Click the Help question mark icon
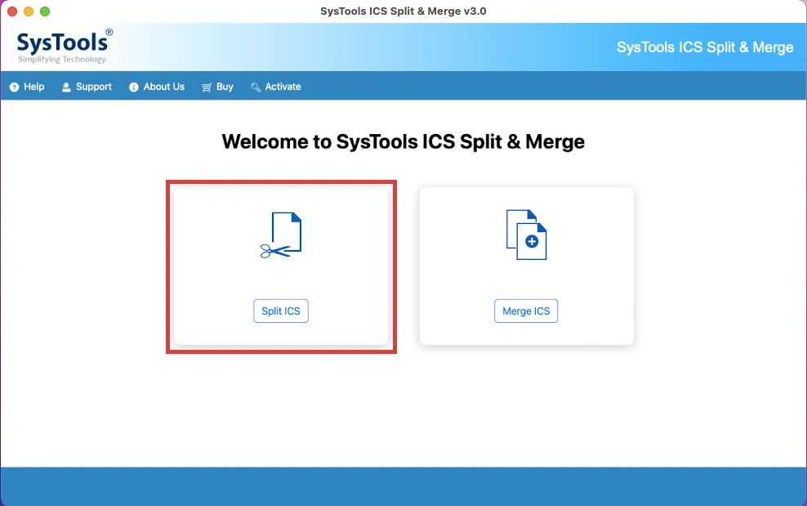This screenshot has height=506, width=807. pos(15,87)
